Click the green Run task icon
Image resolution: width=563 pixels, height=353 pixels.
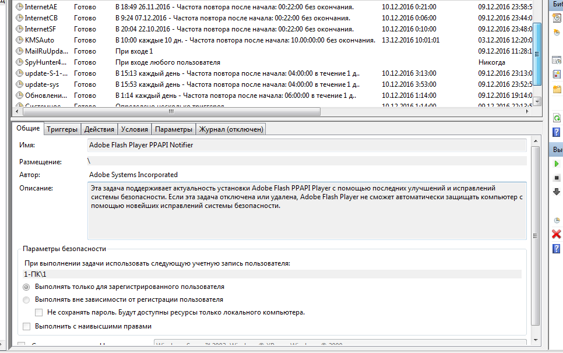coord(557,164)
